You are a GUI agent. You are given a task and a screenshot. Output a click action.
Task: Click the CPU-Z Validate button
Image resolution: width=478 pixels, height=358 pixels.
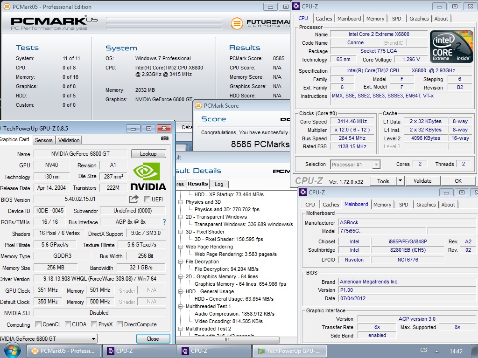coord(422,181)
